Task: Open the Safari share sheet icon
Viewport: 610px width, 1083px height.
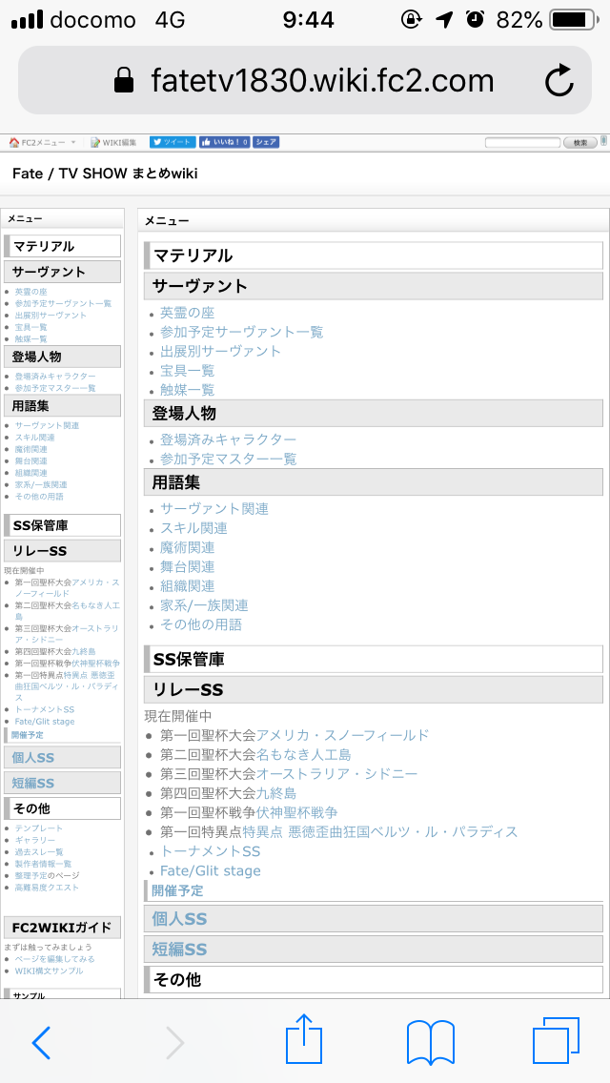Action: point(305,1040)
